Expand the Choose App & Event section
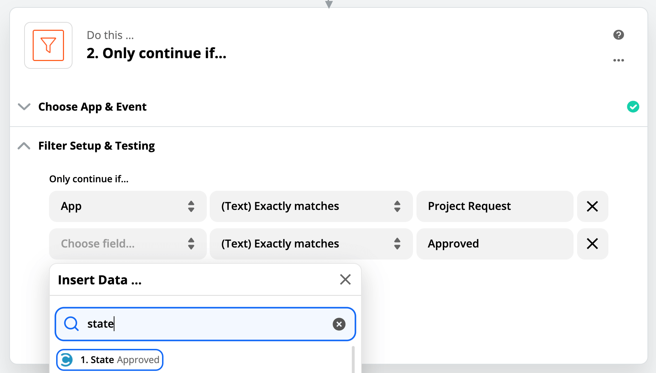Screen dimensions: 656x373 (24, 107)
